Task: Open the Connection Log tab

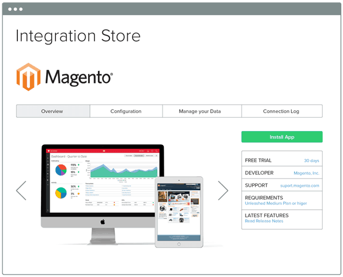Action: point(282,111)
